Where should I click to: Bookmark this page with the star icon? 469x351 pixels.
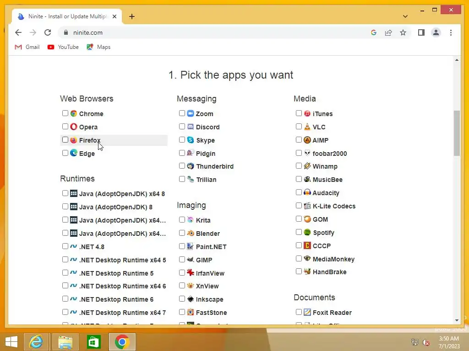click(403, 32)
